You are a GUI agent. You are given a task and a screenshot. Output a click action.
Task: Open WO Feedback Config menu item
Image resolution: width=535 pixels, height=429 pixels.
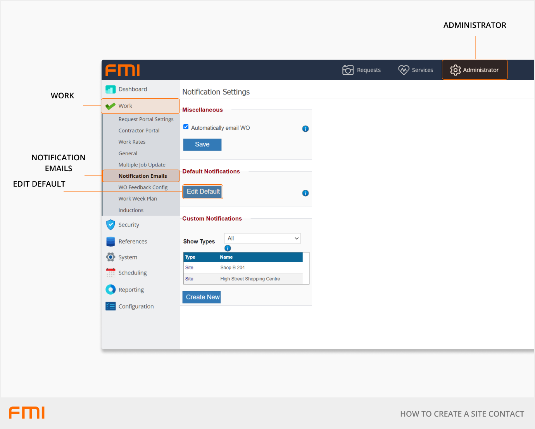143,187
